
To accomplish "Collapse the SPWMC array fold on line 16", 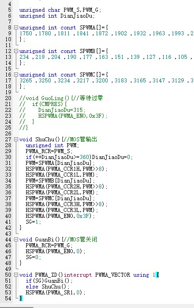I will (16, 75).
